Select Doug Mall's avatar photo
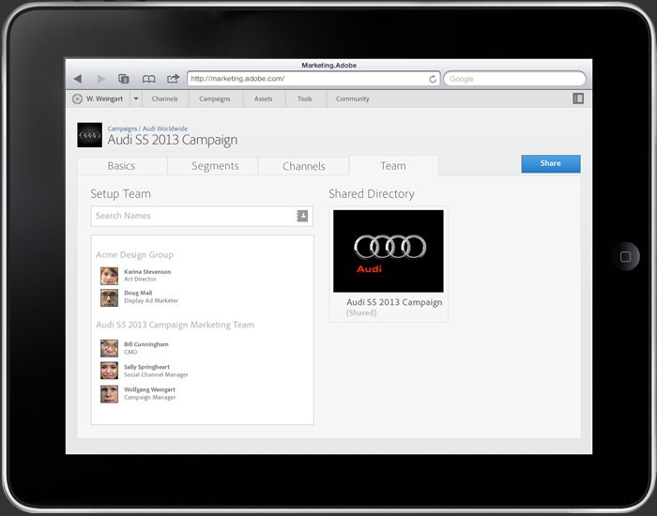 pyautogui.click(x=110, y=297)
